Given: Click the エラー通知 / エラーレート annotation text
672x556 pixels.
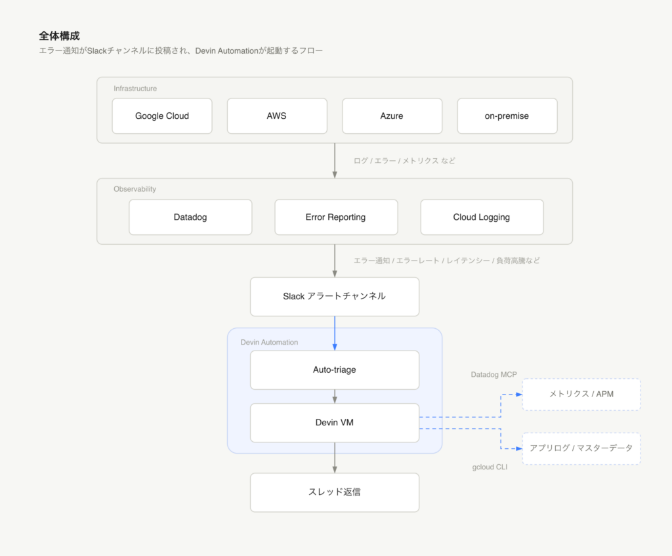Looking at the screenshot, I should pyautogui.click(x=446, y=261).
